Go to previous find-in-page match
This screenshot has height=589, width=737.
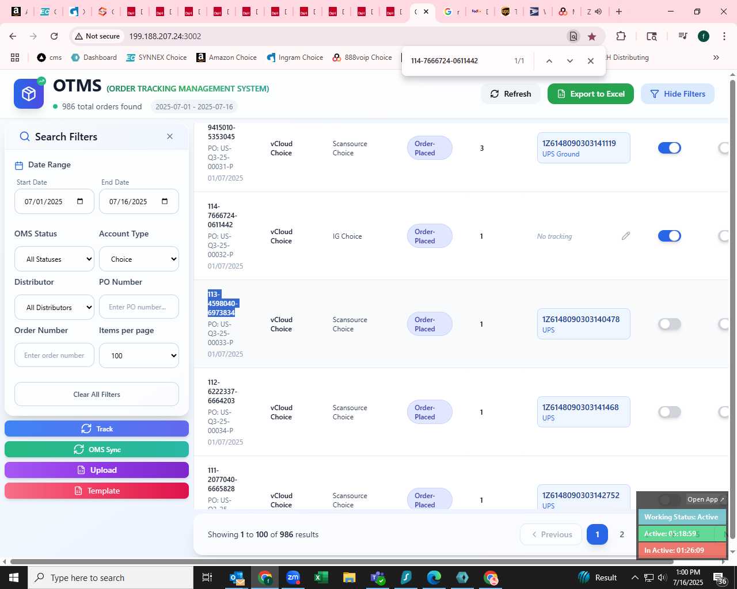[549, 61]
